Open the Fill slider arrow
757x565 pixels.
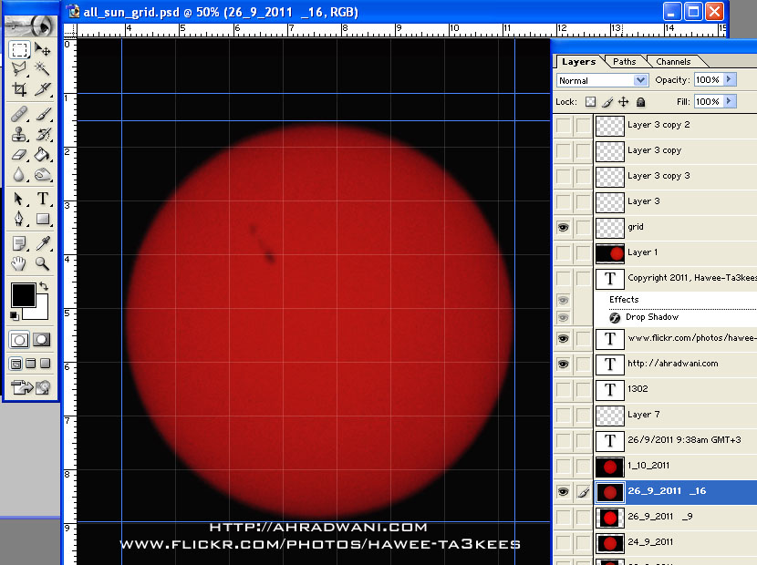coord(730,102)
